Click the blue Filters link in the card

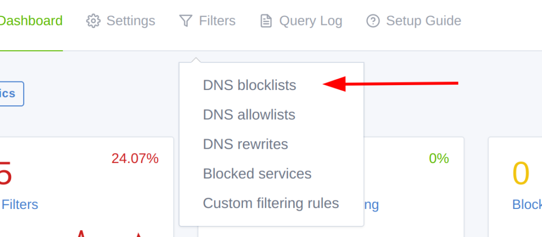pos(20,204)
